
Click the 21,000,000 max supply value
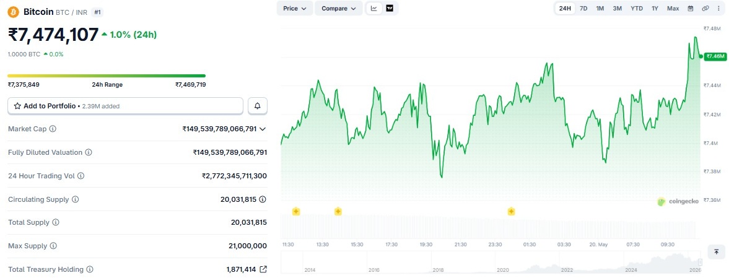coord(247,246)
